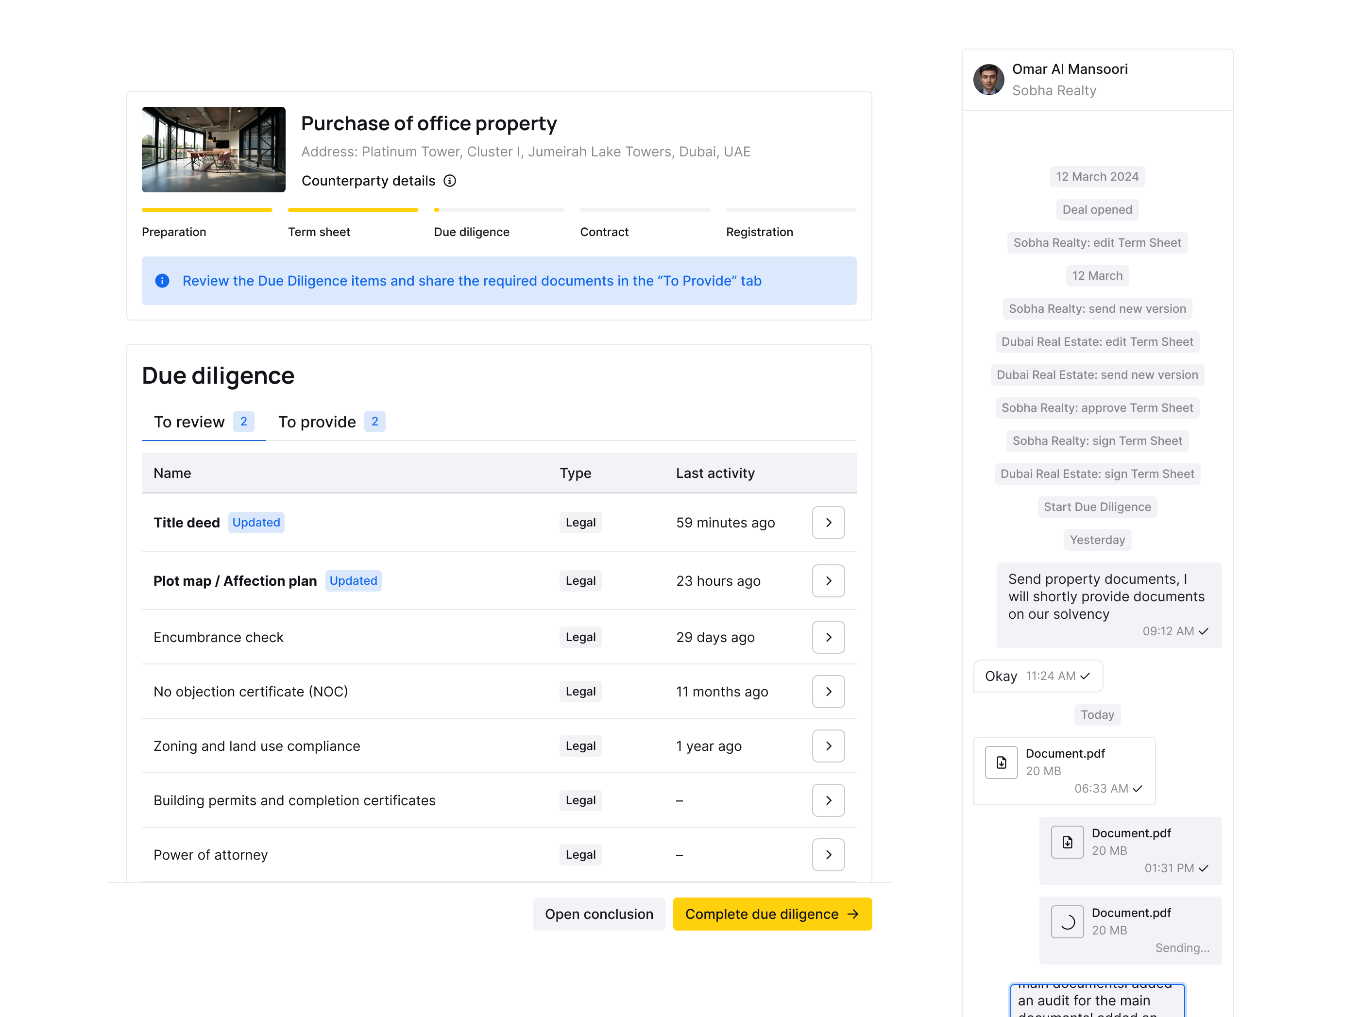This screenshot has width=1360, height=1017.
Task: Select the Term sheet progress step
Action: pyautogui.click(x=353, y=224)
